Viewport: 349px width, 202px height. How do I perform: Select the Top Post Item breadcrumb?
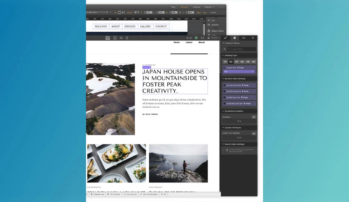[x=114, y=194]
